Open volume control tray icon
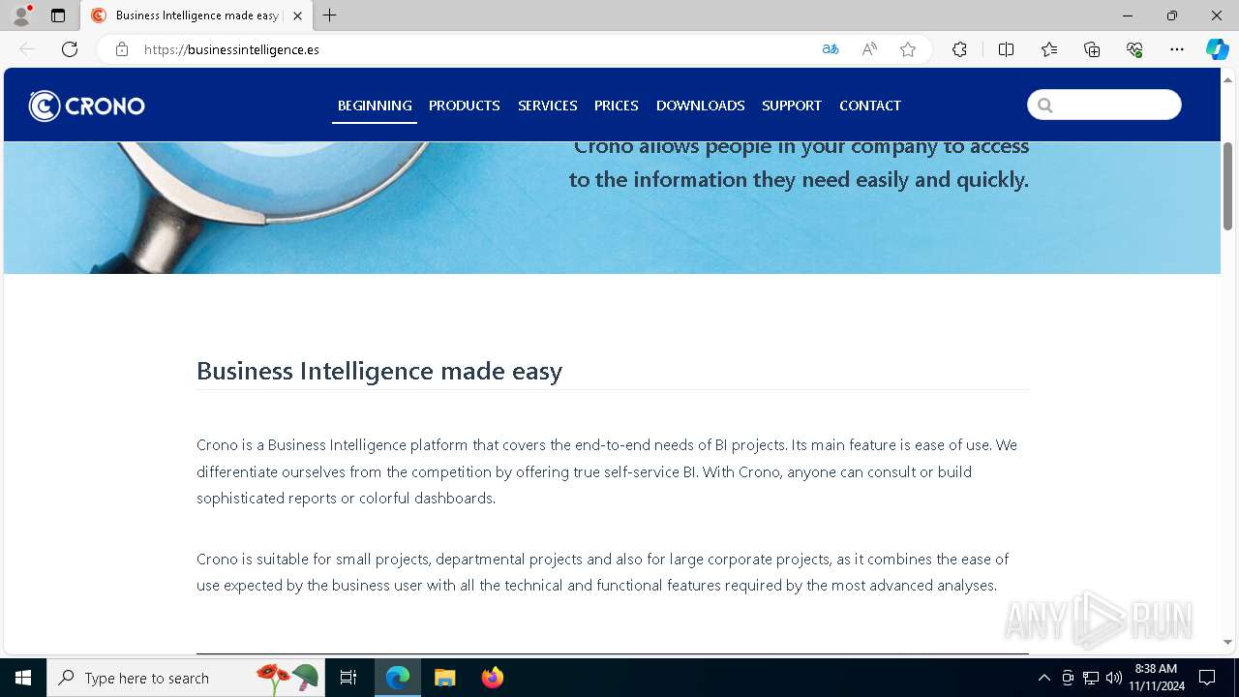 [x=1113, y=678]
